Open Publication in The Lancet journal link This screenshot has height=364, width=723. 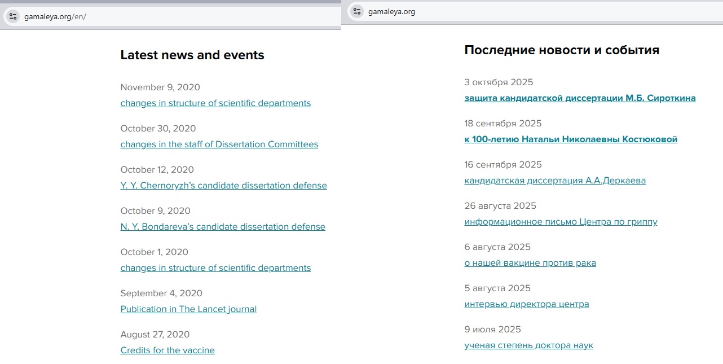[x=188, y=309]
